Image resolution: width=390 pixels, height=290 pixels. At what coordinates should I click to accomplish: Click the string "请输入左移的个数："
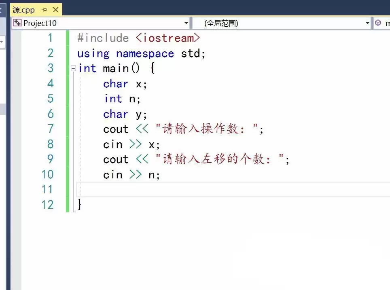[x=220, y=159]
